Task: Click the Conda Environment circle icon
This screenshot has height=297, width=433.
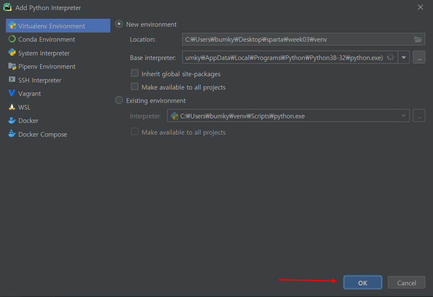Action: (12, 39)
